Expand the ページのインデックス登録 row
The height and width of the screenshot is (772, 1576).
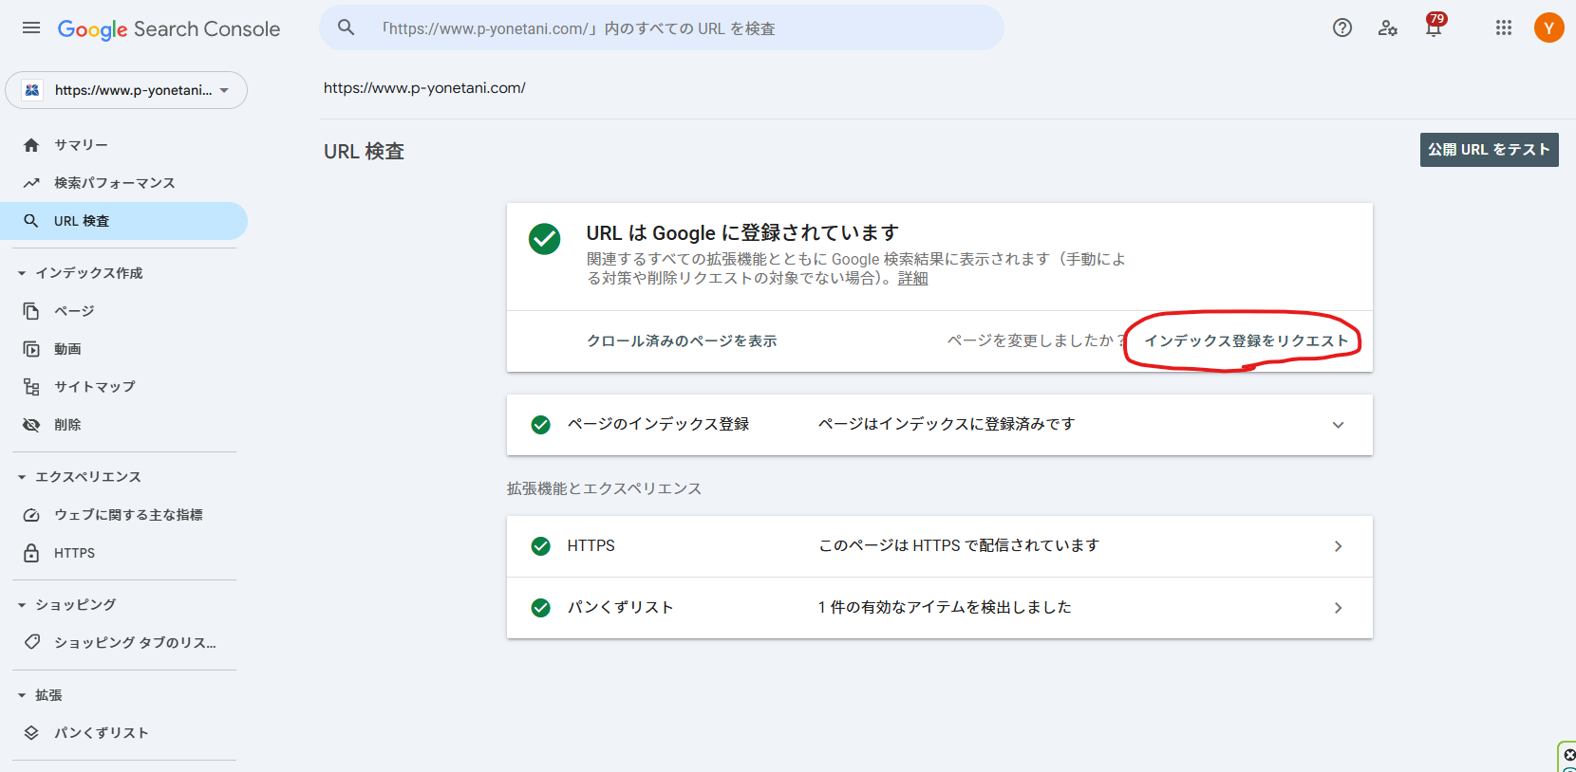coord(1338,425)
